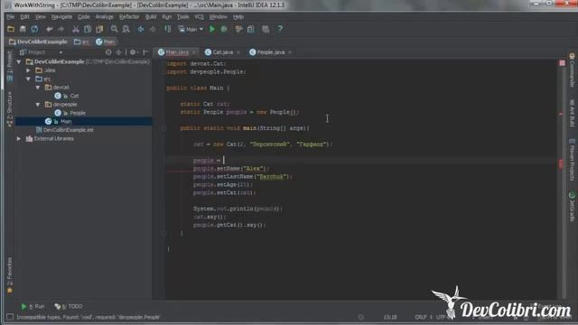
Task: Open the TODO tool window button
Action: click(x=69, y=306)
